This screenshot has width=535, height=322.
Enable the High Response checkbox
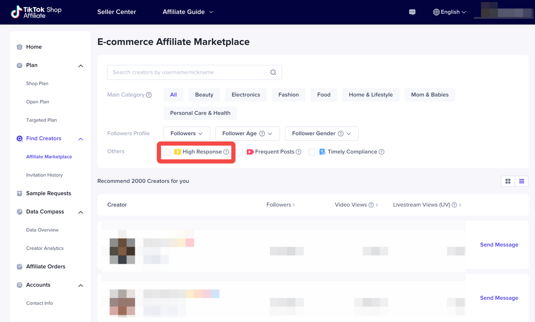(x=167, y=152)
